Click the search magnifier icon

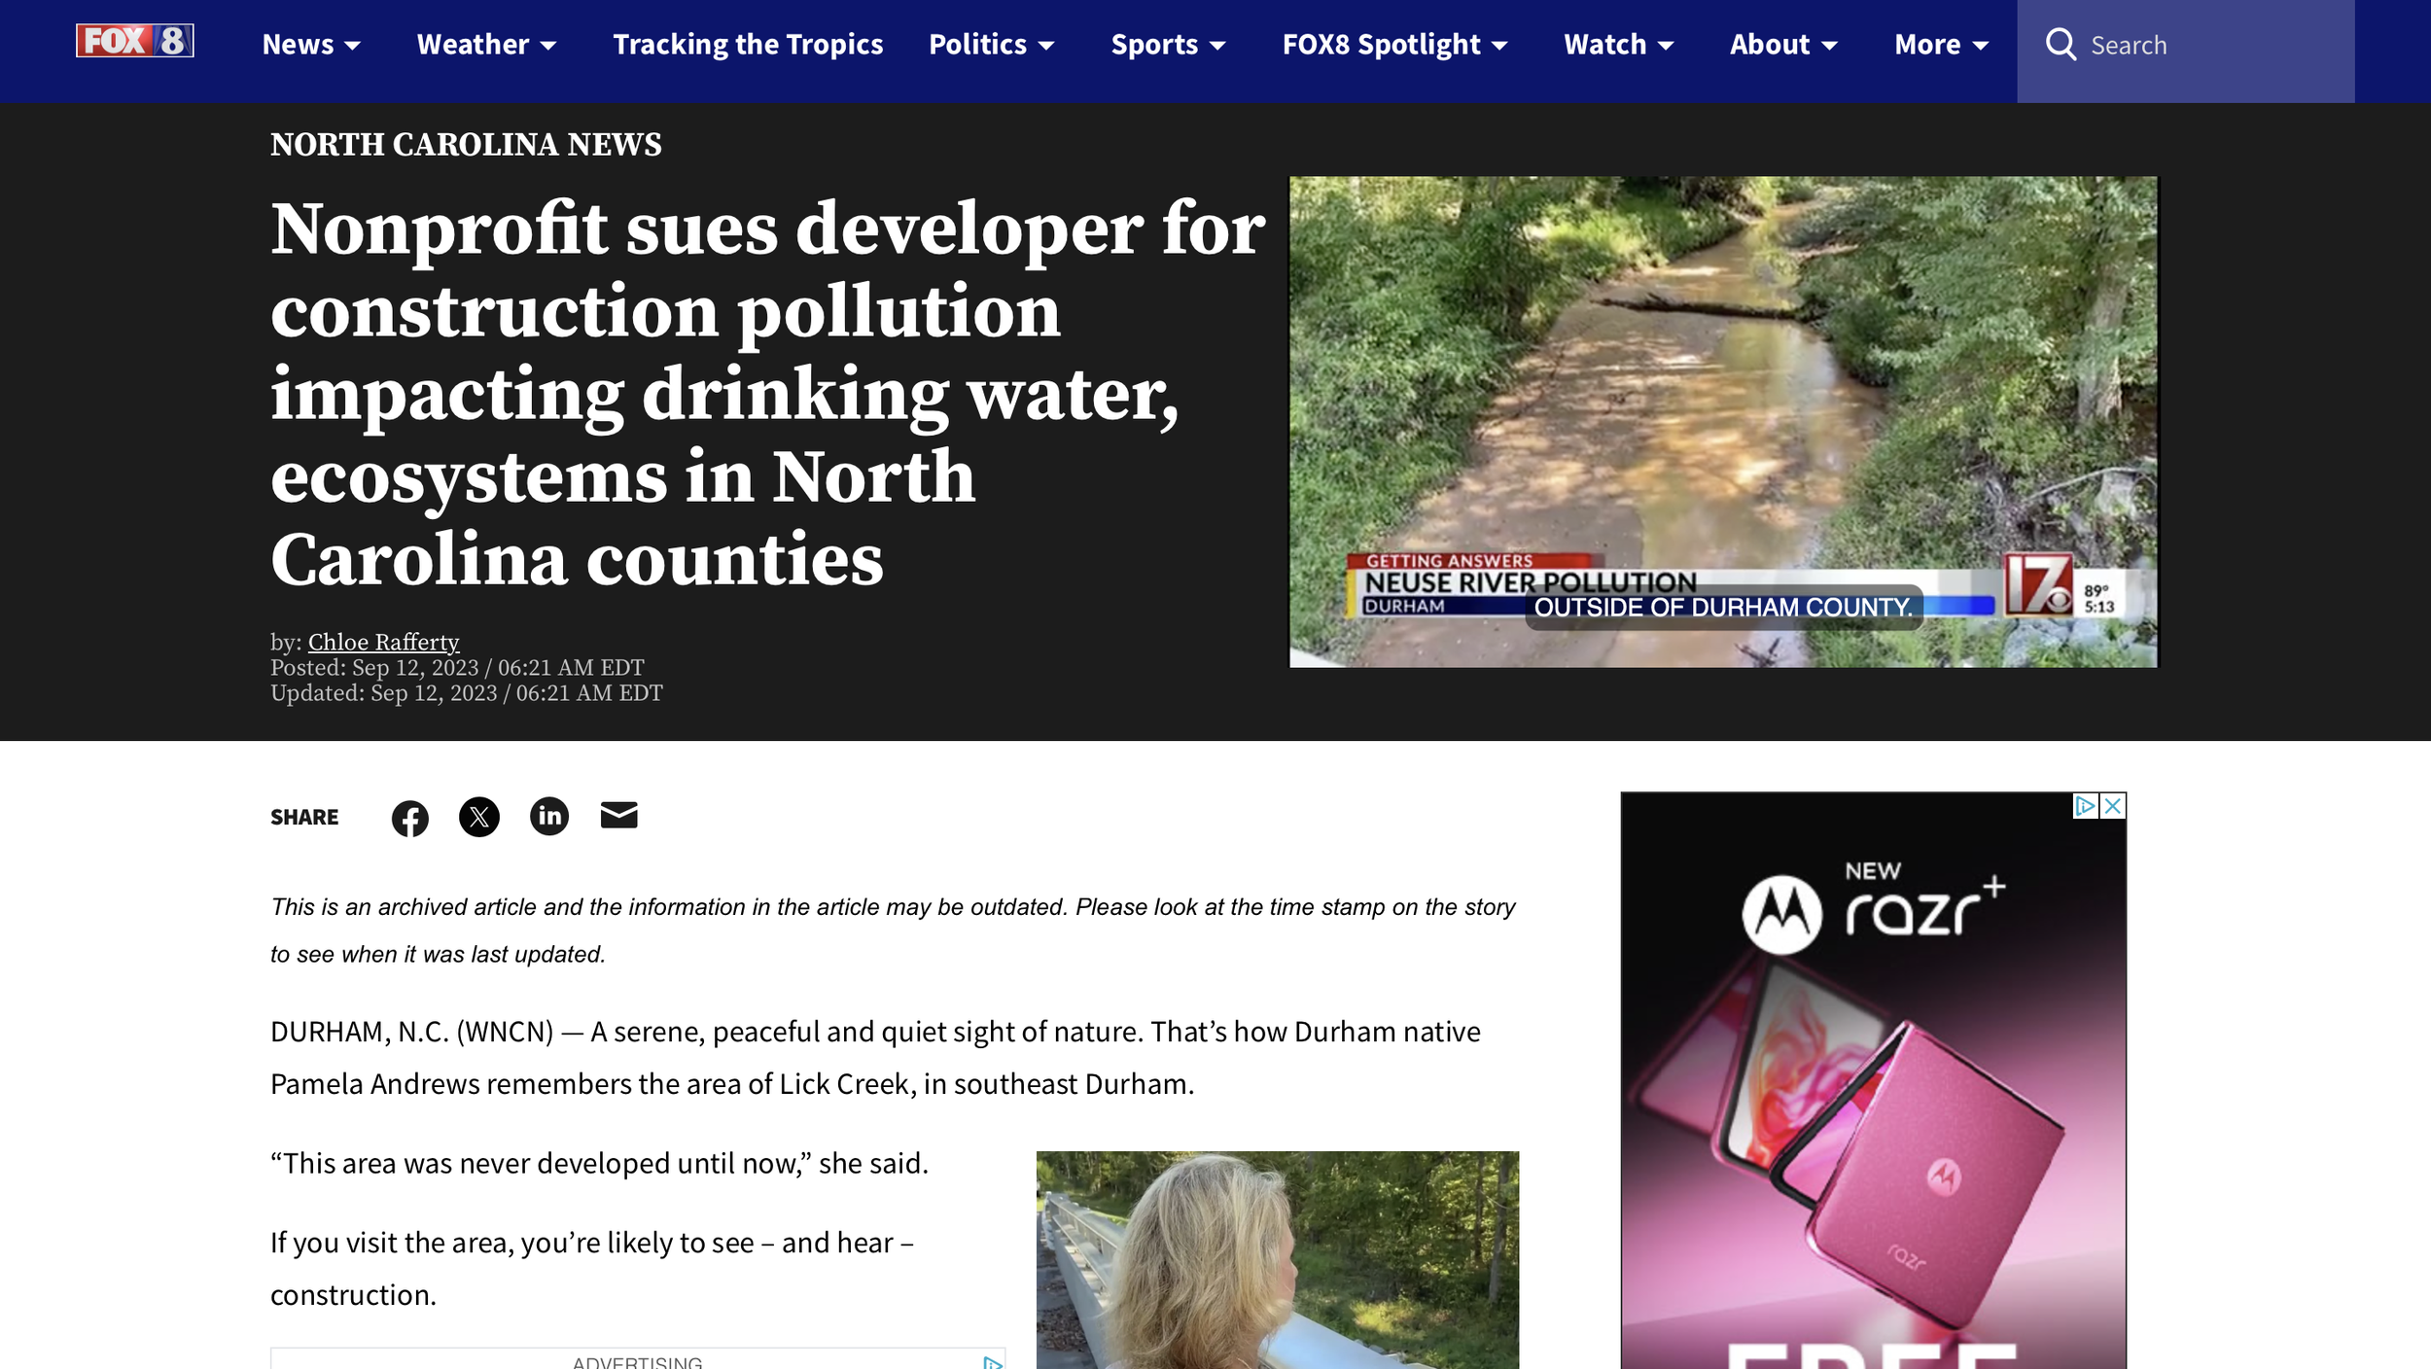[2061, 45]
